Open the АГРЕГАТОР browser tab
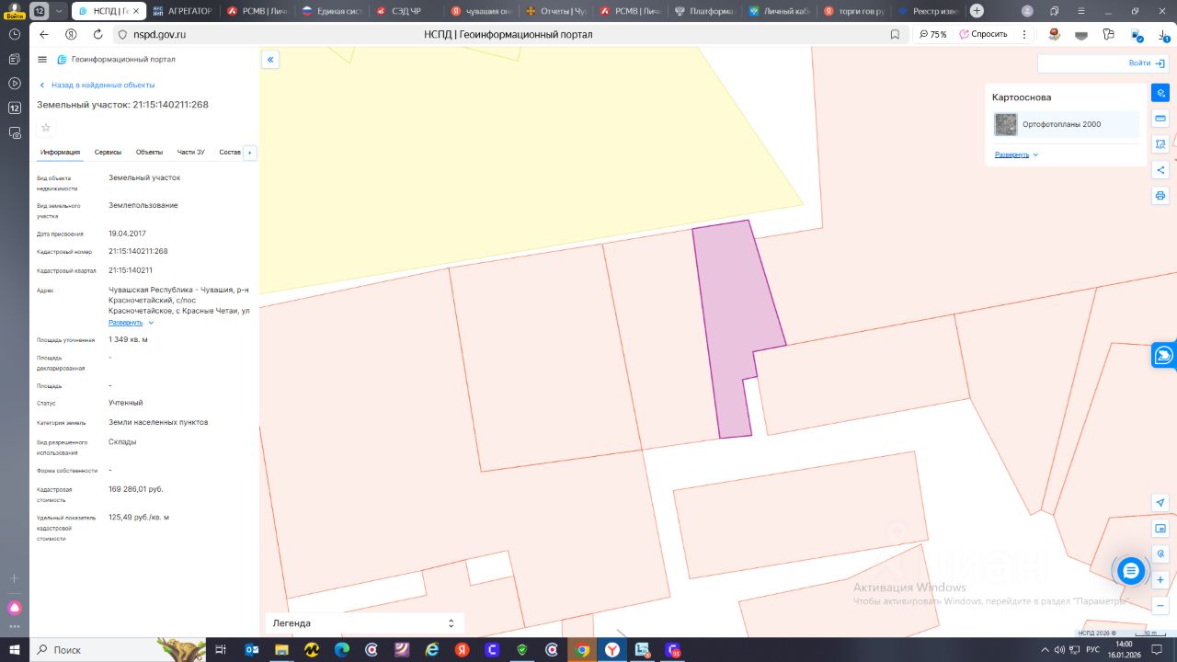The image size is (1177, 662). (183, 11)
